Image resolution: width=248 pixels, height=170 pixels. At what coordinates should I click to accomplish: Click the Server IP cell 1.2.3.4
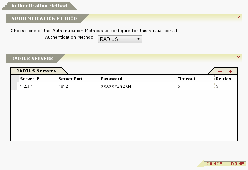click(38, 86)
